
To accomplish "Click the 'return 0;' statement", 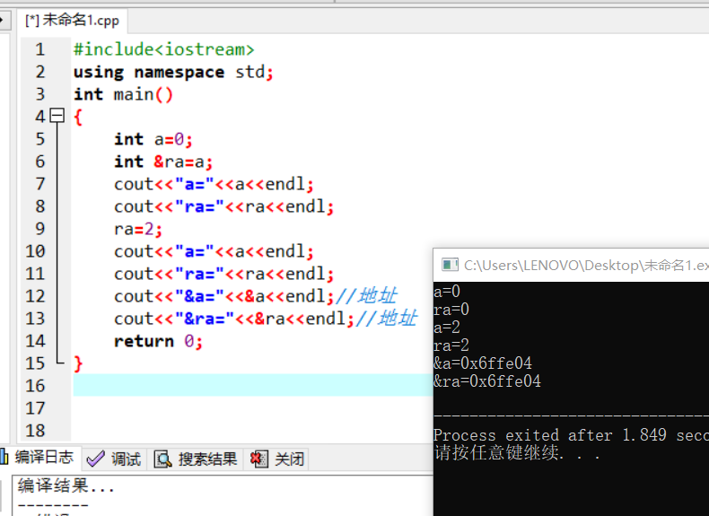I will point(158,340).
